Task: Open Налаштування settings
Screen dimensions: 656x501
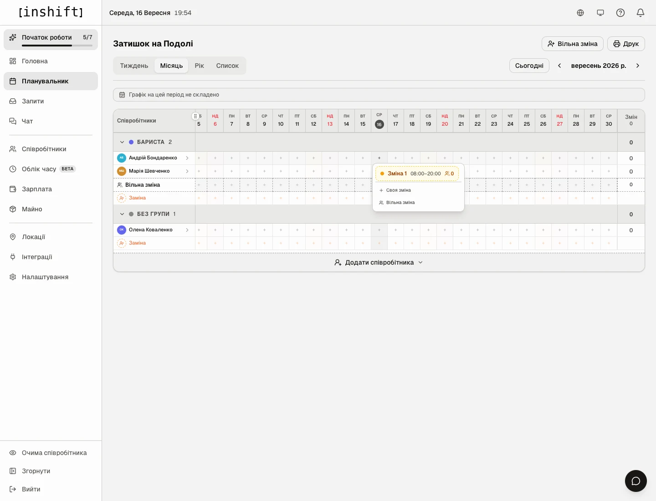Action: (51, 277)
